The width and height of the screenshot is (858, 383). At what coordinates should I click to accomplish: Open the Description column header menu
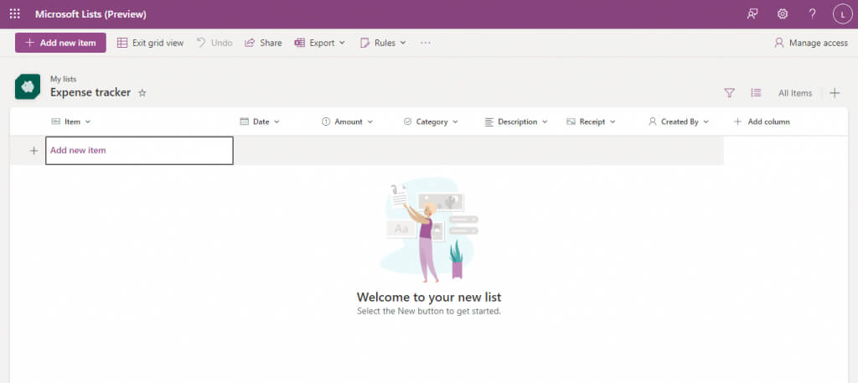click(516, 122)
